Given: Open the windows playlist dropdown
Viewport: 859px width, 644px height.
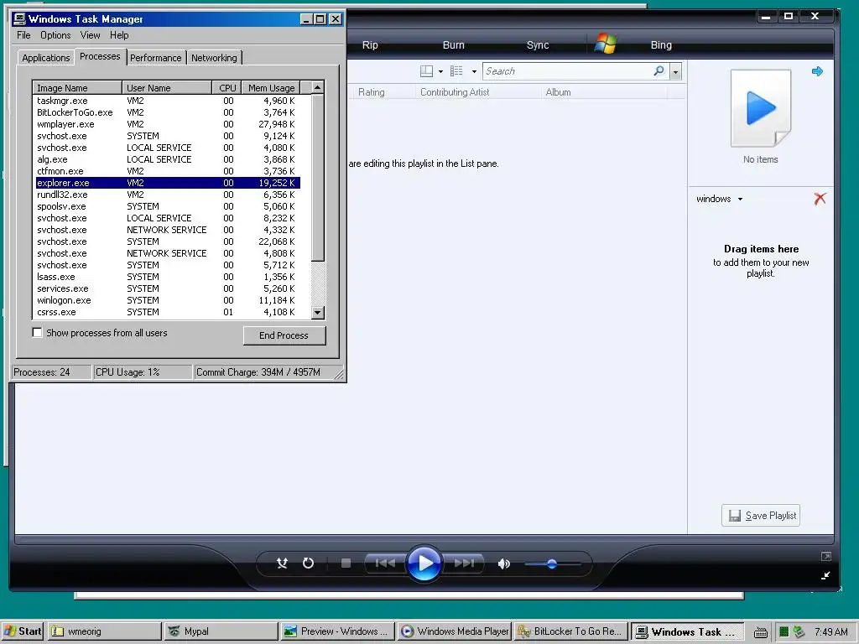Looking at the screenshot, I should [x=719, y=199].
